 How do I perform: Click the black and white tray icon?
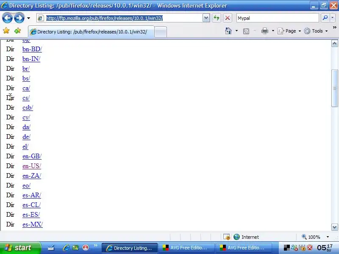click(x=287, y=248)
